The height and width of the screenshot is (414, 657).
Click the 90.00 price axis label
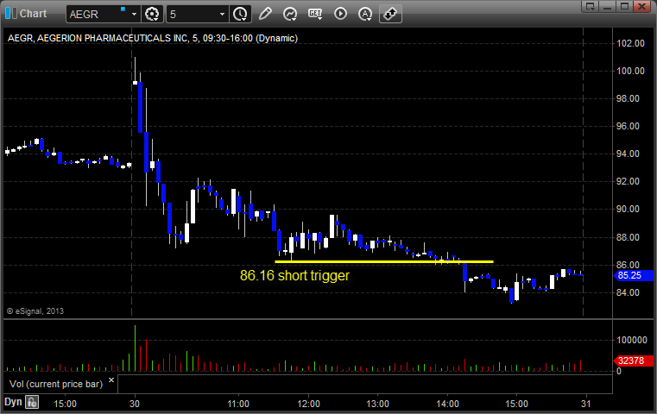click(629, 209)
